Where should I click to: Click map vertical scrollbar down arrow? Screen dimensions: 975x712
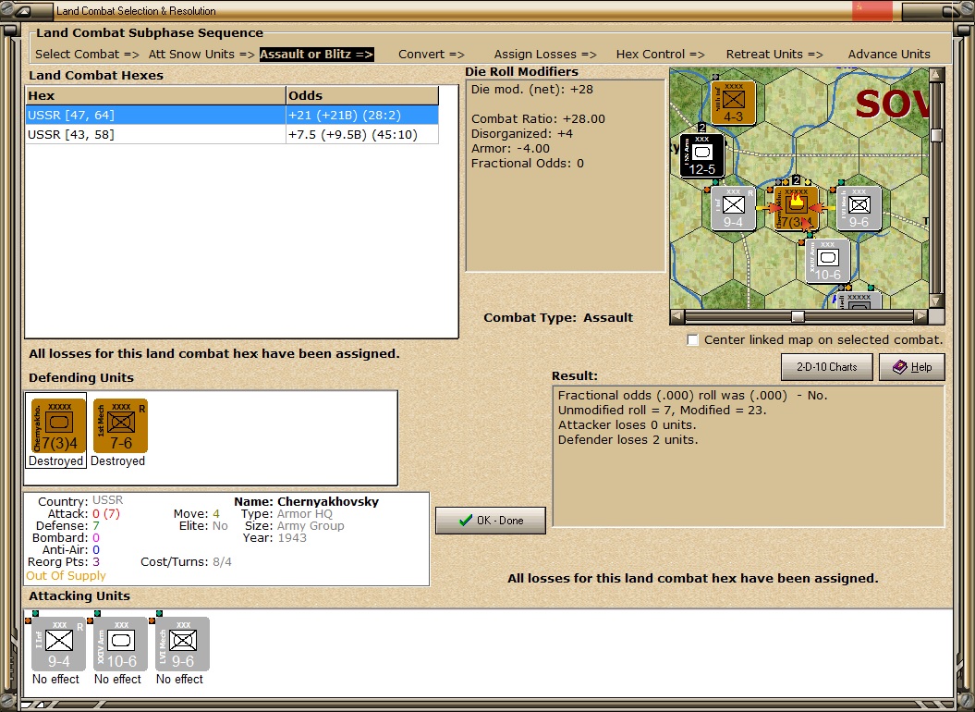[x=936, y=301]
